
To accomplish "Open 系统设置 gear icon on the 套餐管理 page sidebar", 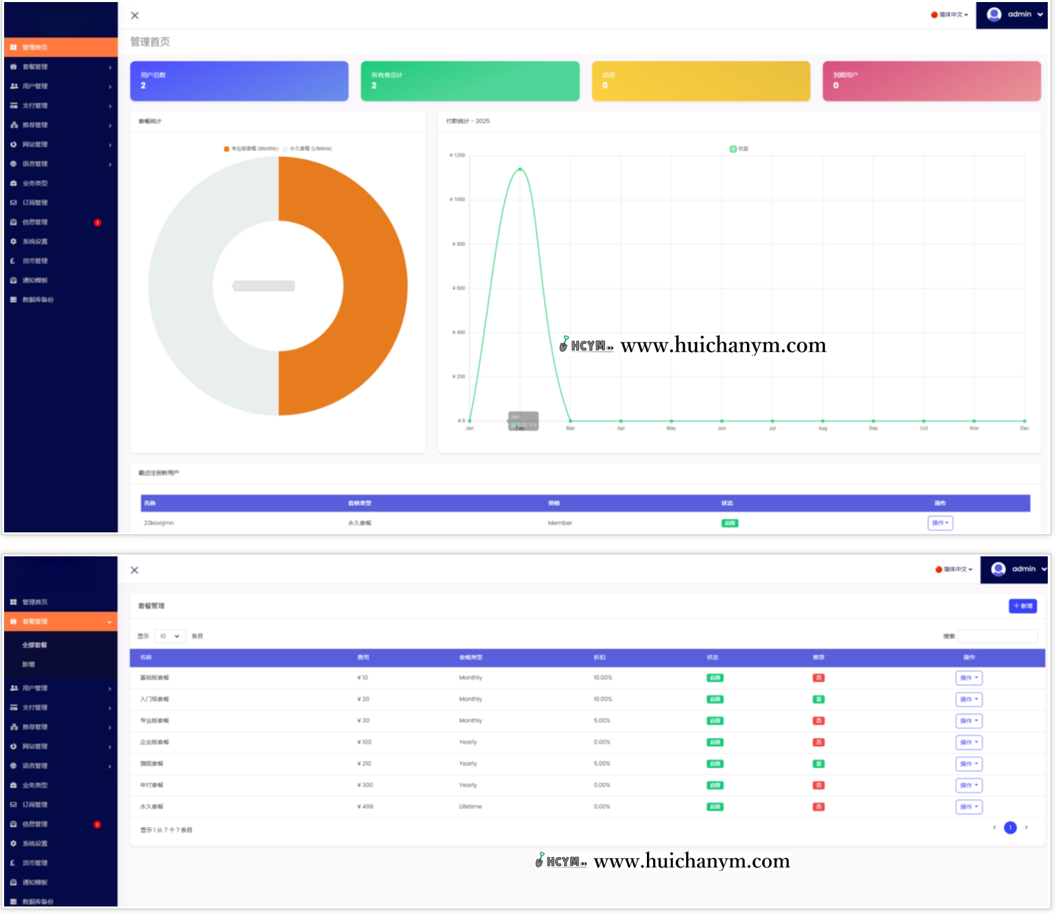I will coord(13,843).
